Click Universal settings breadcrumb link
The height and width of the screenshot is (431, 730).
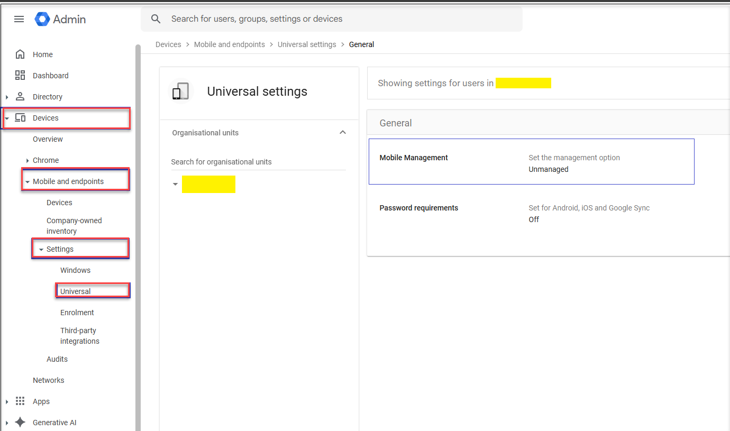pos(307,44)
